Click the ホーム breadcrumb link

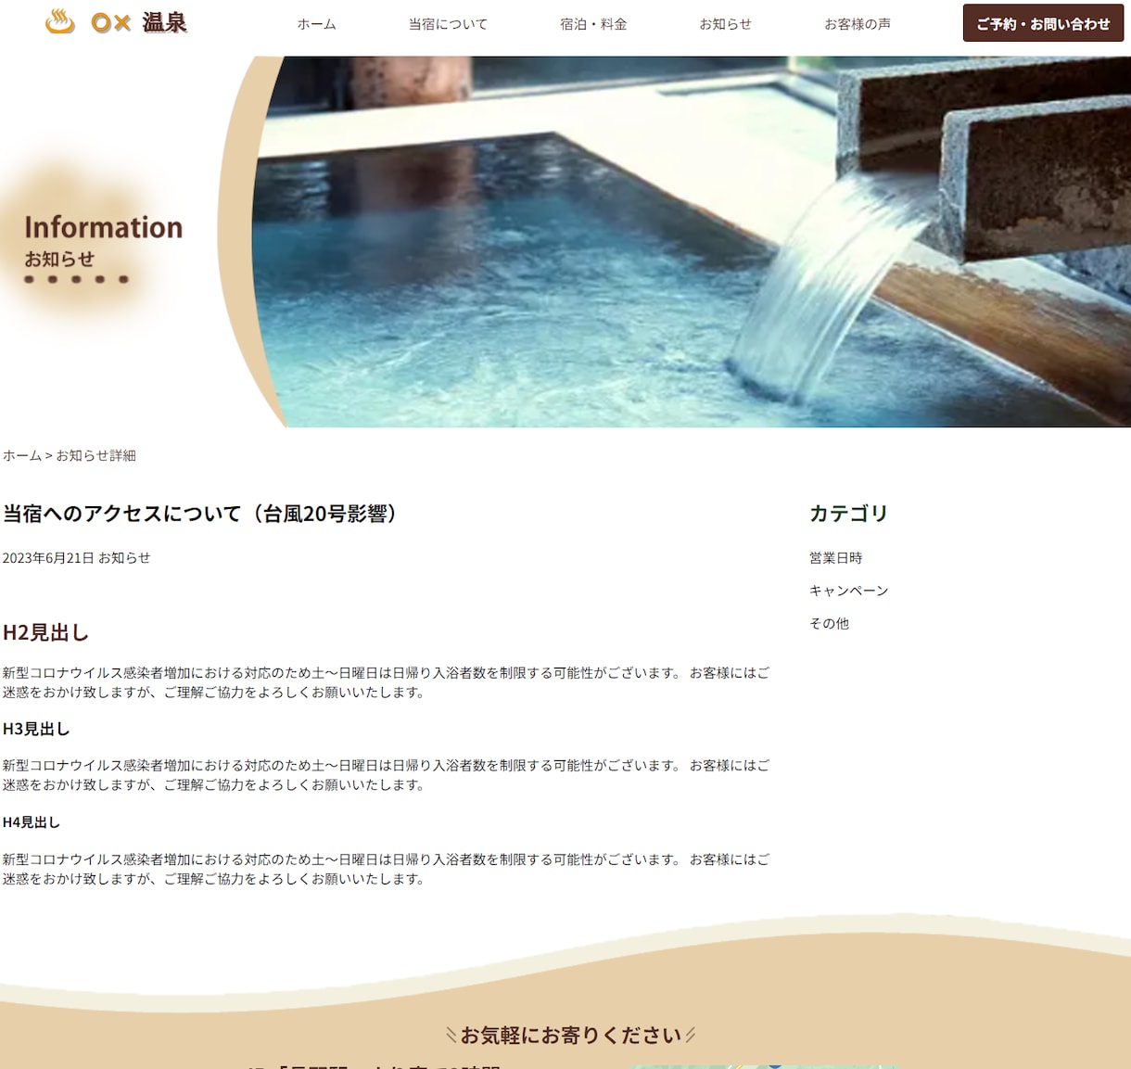click(x=22, y=455)
